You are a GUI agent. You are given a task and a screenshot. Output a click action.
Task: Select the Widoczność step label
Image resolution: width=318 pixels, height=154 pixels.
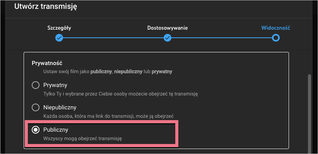tap(275, 28)
